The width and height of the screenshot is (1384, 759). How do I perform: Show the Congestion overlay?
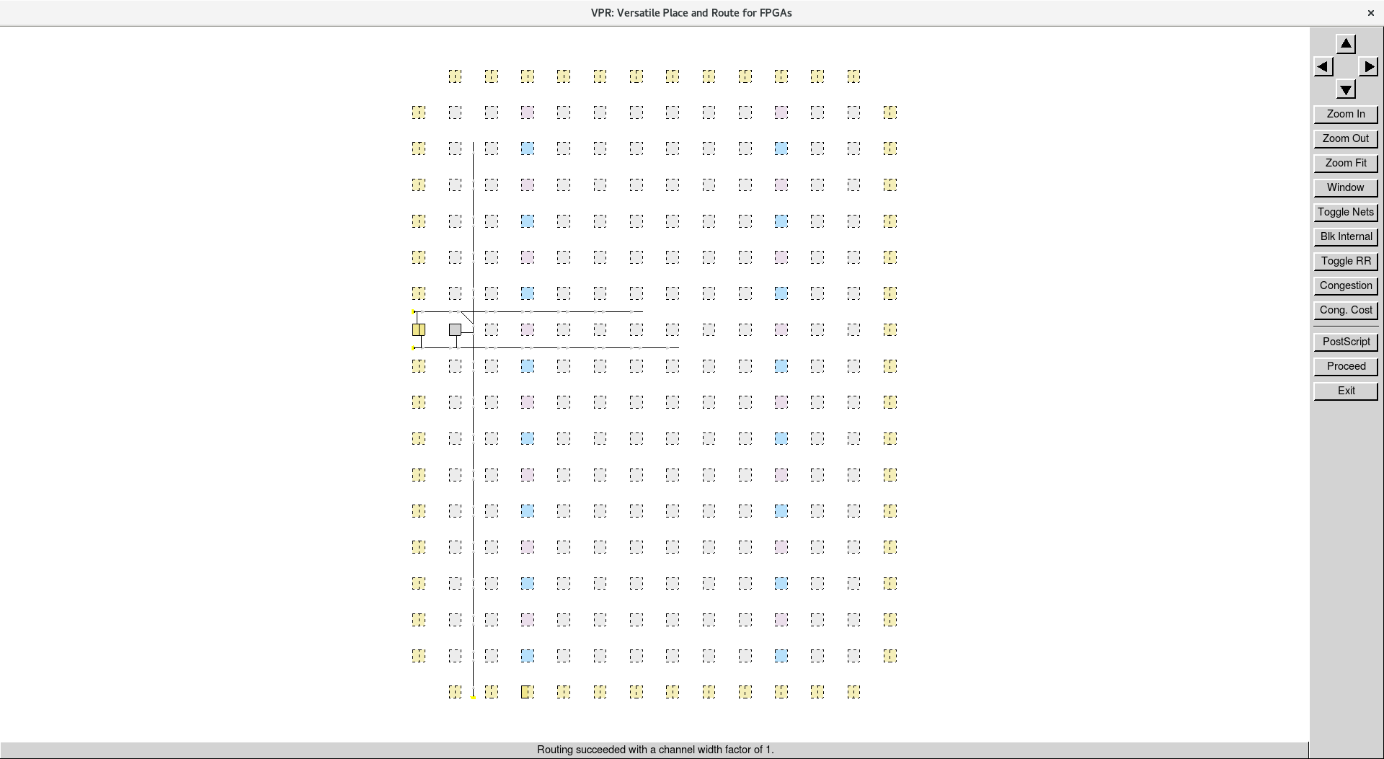pyautogui.click(x=1346, y=285)
